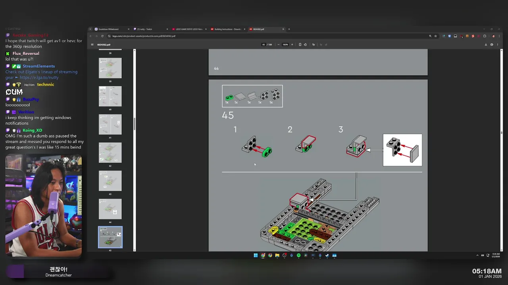Image resolution: width=508 pixels, height=285 pixels.
Task: Select the highlighted page 45 thumbnail
Action: click(x=110, y=237)
